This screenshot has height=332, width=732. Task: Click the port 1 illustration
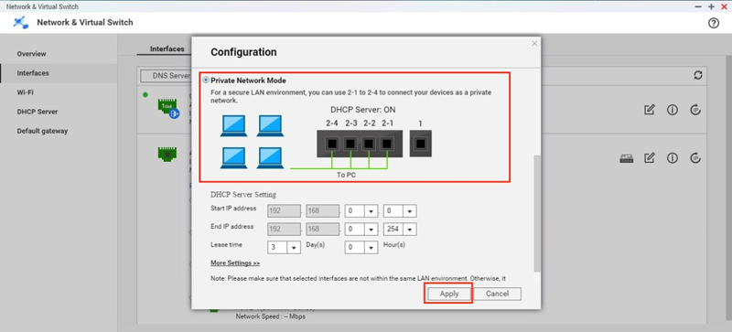click(x=421, y=144)
